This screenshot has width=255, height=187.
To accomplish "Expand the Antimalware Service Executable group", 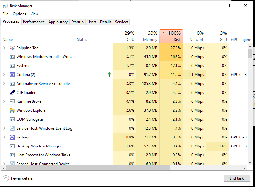I will (x=4, y=84).
